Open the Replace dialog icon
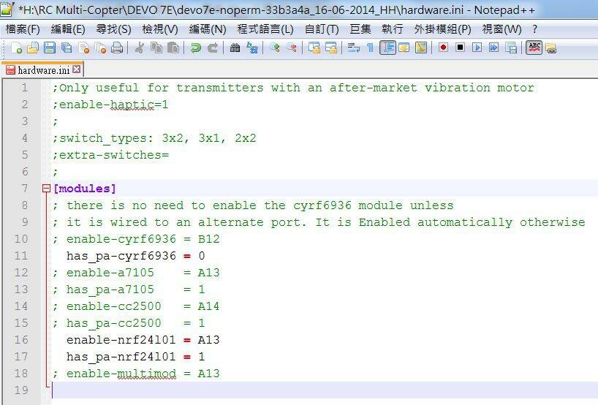598x405 pixels. [x=252, y=48]
